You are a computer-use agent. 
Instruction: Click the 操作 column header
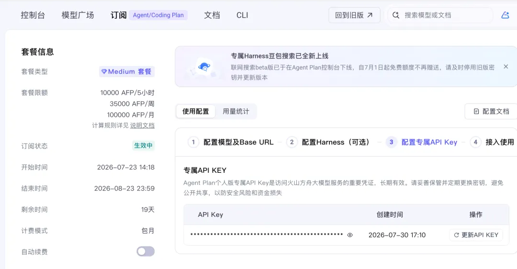click(x=476, y=214)
